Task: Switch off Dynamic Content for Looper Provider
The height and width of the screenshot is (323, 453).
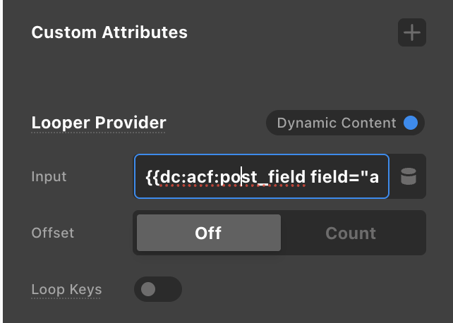Action: (x=345, y=123)
